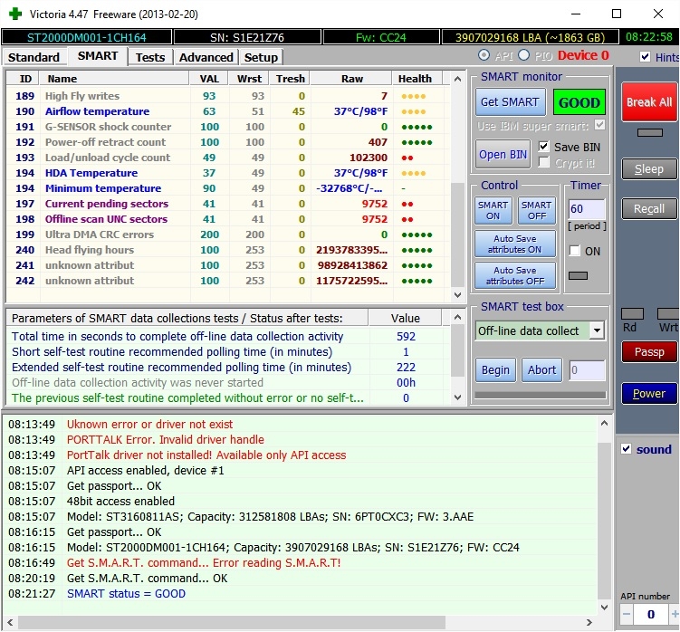Screen dimensions: 680x632
Task: Enable the Timer ON checkbox
Action: [575, 251]
